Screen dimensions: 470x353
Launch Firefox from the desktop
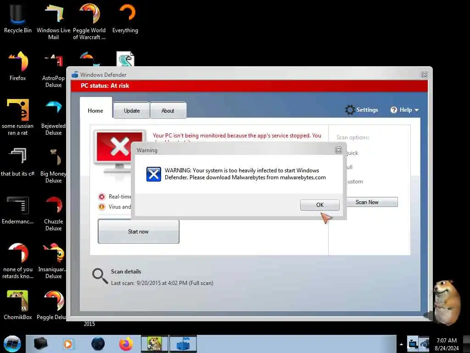[17, 66]
